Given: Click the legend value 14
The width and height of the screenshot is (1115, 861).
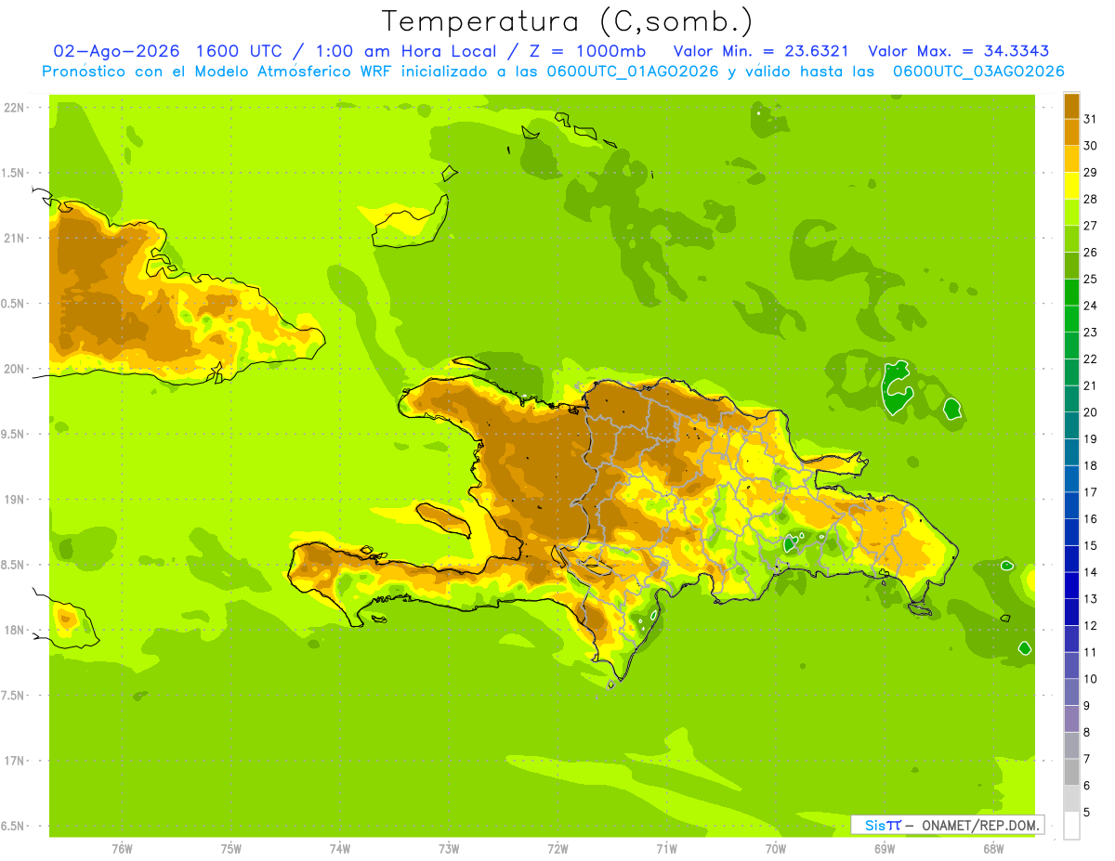Looking at the screenshot, I should point(1092,572).
